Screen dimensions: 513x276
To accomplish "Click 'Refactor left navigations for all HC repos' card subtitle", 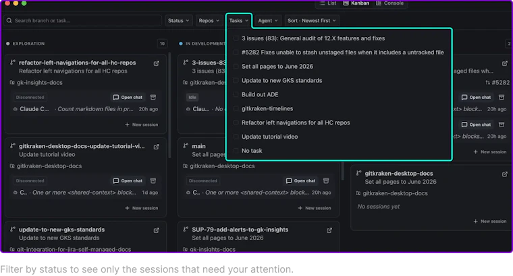I will (73, 71).
